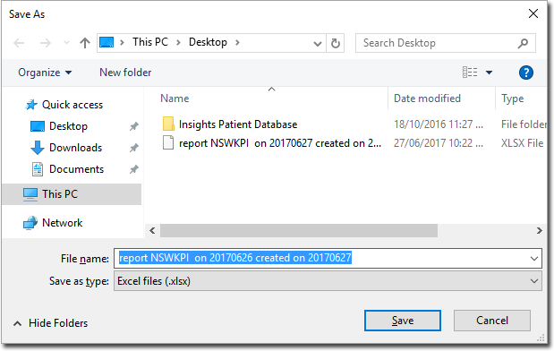This screenshot has height=351, width=554.
Task: Open the Help question mark icon
Action: pos(525,73)
